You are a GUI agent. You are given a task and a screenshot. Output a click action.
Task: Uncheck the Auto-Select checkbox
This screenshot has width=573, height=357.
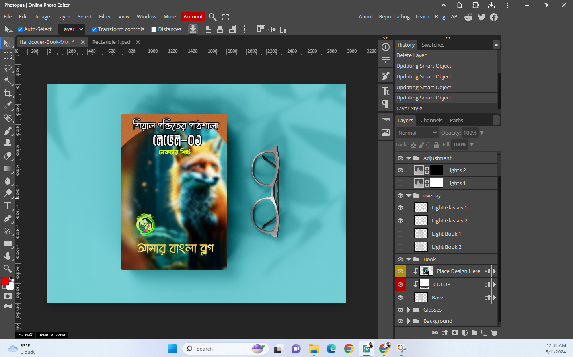(20, 29)
